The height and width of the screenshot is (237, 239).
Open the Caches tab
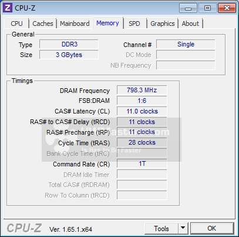pos(43,24)
